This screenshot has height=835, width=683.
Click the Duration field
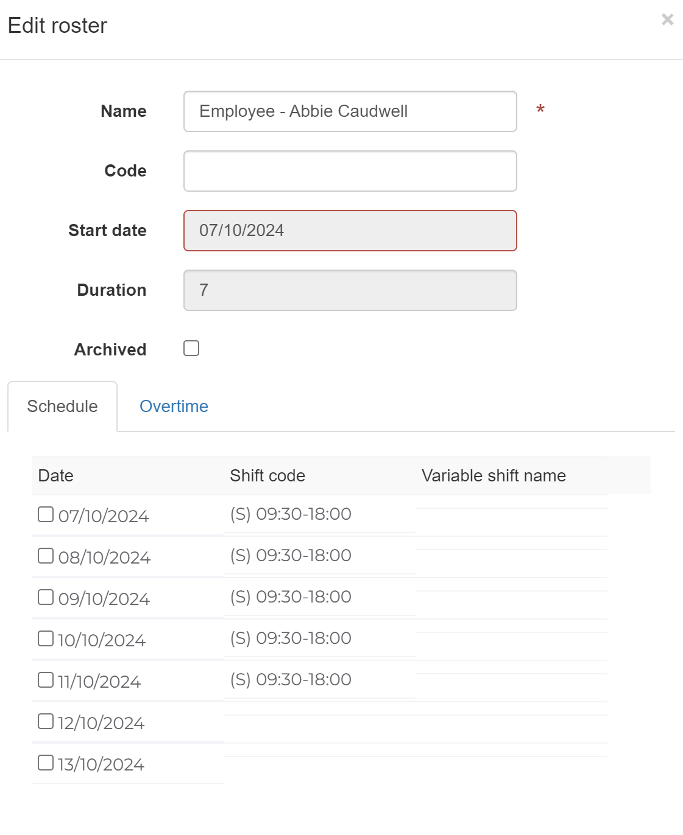click(350, 290)
